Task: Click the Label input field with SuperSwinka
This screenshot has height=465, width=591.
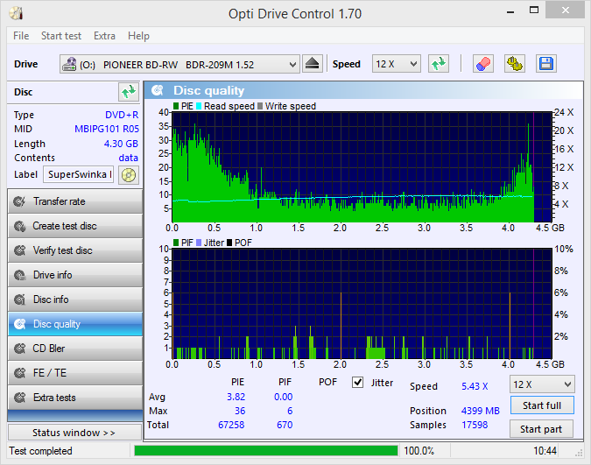Action: click(x=78, y=174)
